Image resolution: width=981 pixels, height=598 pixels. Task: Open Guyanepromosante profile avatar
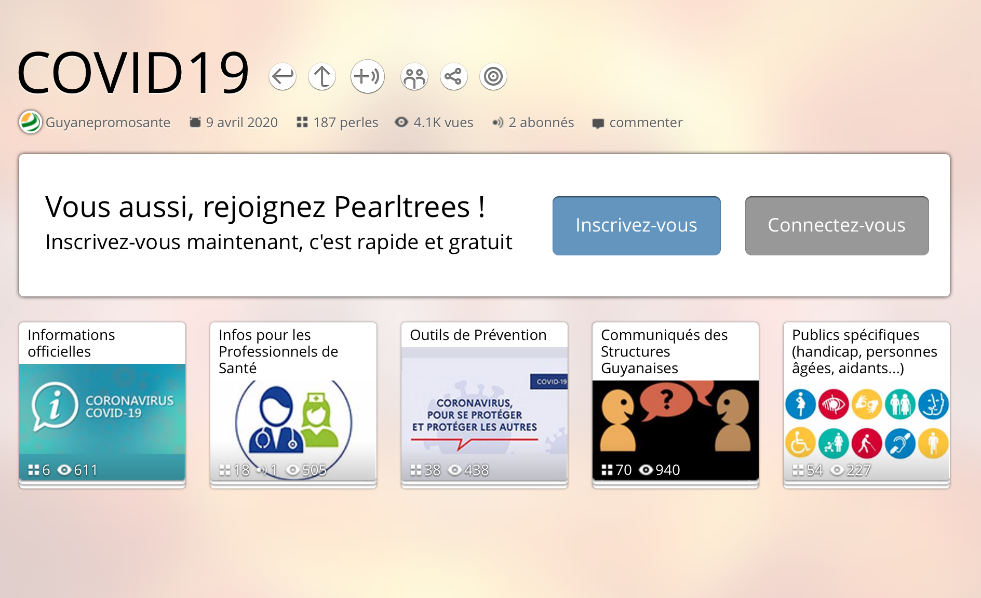click(31, 123)
